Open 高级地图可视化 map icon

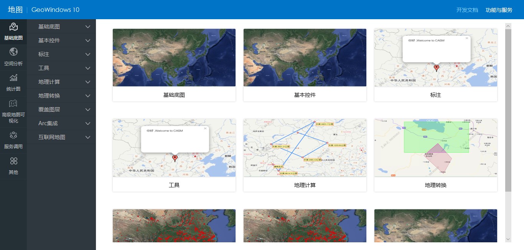(x=13, y=103)
